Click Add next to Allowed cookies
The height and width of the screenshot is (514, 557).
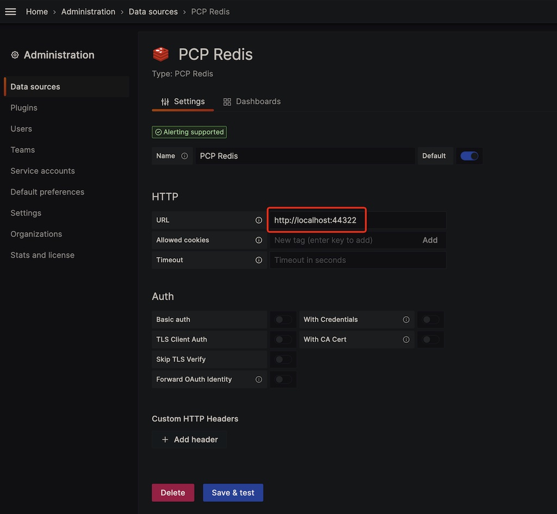[430, 240]
